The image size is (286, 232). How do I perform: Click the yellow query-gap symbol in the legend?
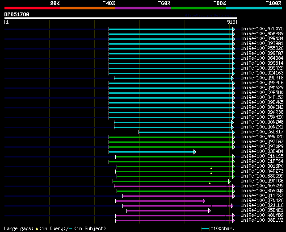[37, 228]
